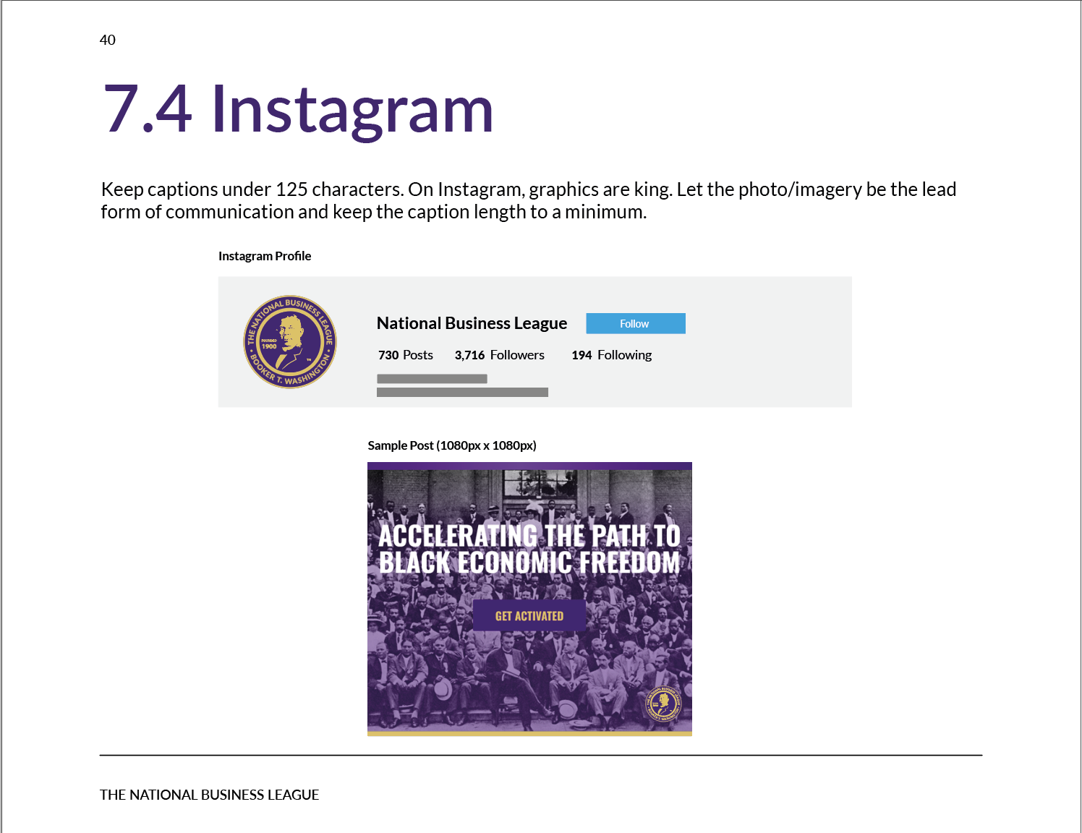Screen dimensions: 1082x833
Task: Click the gold bottom stripe of sample post
Action: 529,733
